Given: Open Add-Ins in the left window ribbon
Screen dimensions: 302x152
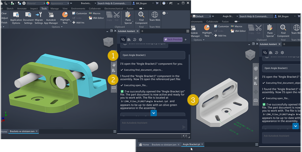Looking at the screenshot, I should (x=79, y=23).
